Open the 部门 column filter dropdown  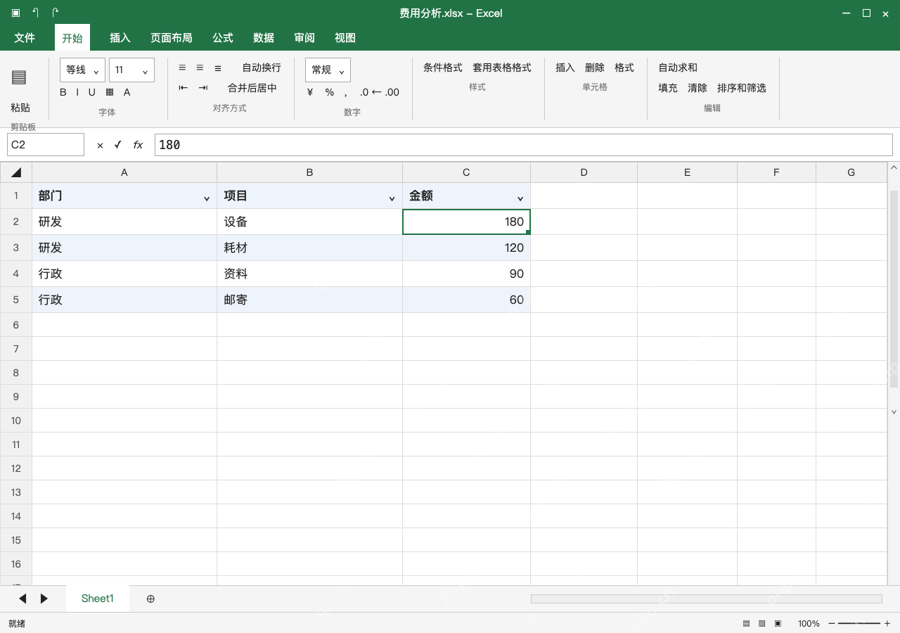click(x=207, y=198)
